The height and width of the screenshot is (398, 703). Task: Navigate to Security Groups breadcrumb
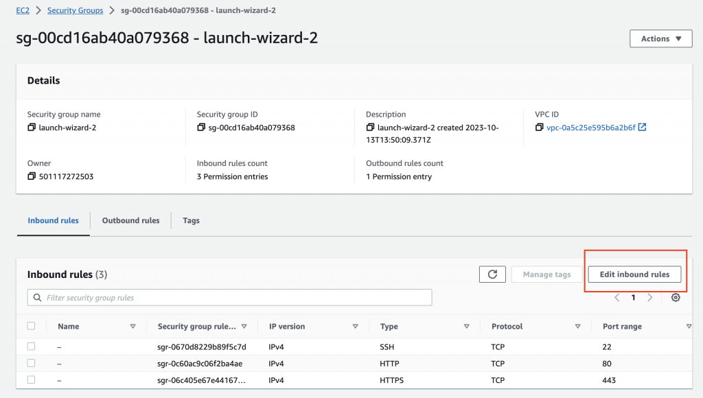tap(75, 11)
